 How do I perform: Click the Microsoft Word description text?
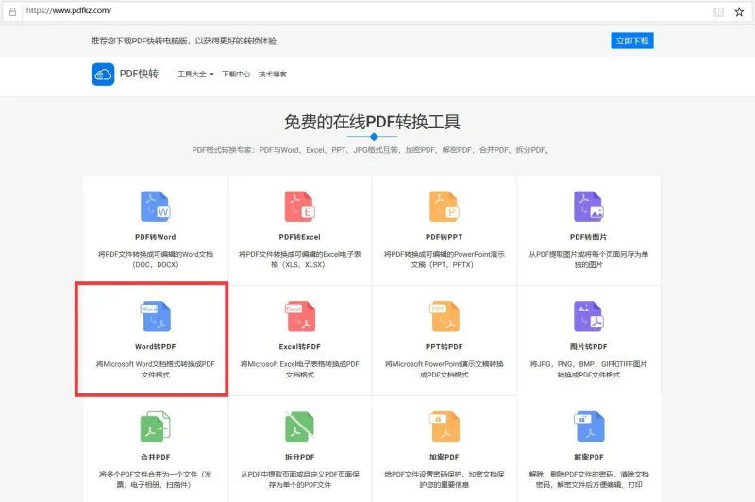coord(156,370)
